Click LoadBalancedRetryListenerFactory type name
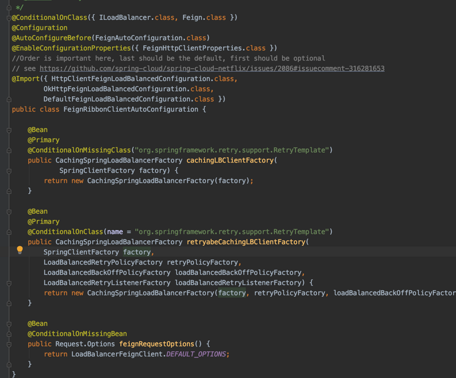The height and width of the screenshot is (378, 456). pyautogui.click(x=107, y=283)
